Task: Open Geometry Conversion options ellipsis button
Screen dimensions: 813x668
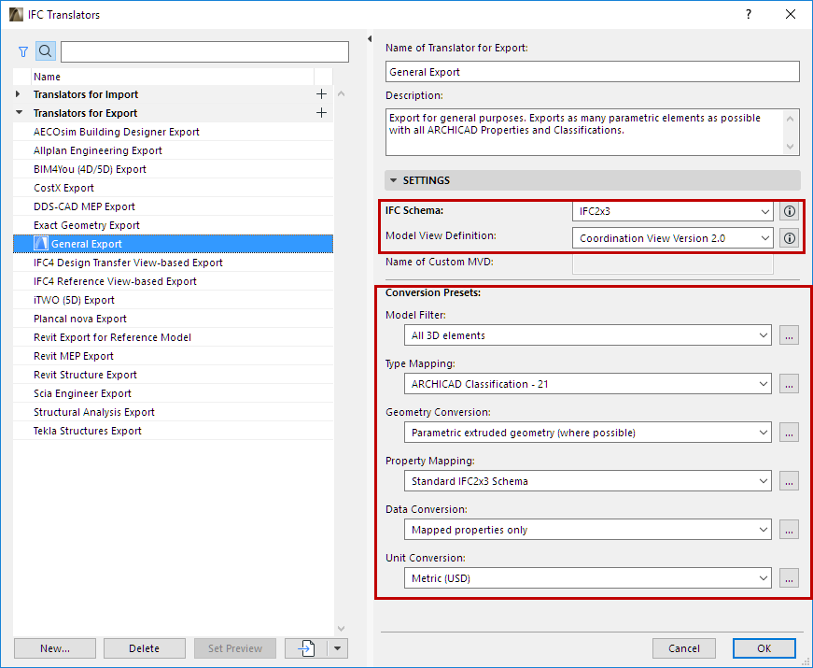Action: point(789,433)
